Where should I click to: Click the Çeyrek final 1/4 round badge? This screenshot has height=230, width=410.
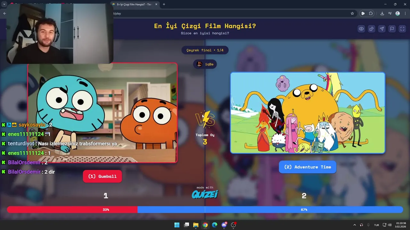(205, 50)
